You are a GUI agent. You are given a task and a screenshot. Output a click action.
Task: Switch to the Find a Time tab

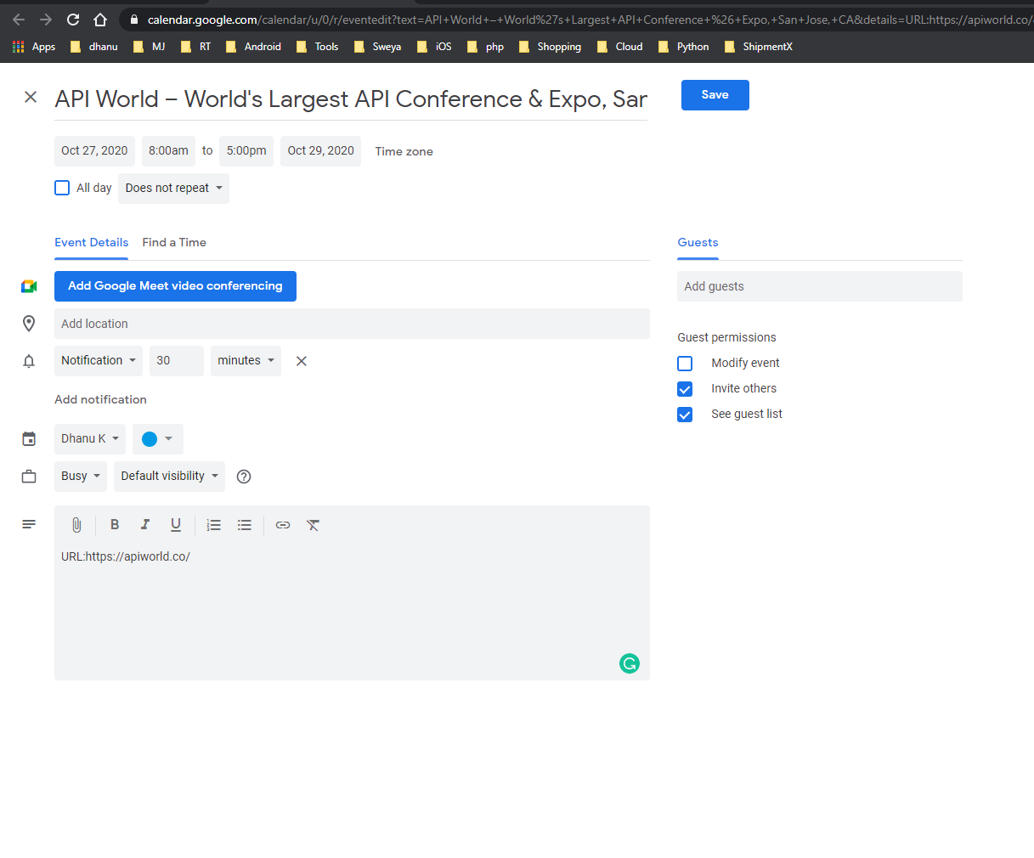[x=174, y=243]
